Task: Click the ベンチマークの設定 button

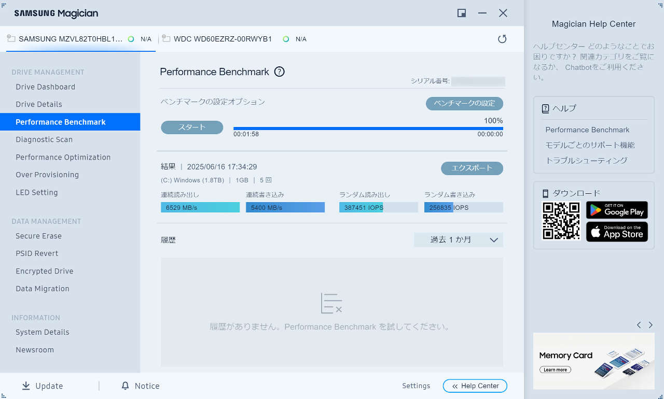Action: click(464, 103)
